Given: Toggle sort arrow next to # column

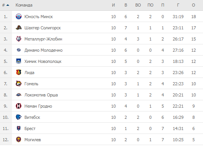Looking at the screenshot, I should [x=8, y=5].
